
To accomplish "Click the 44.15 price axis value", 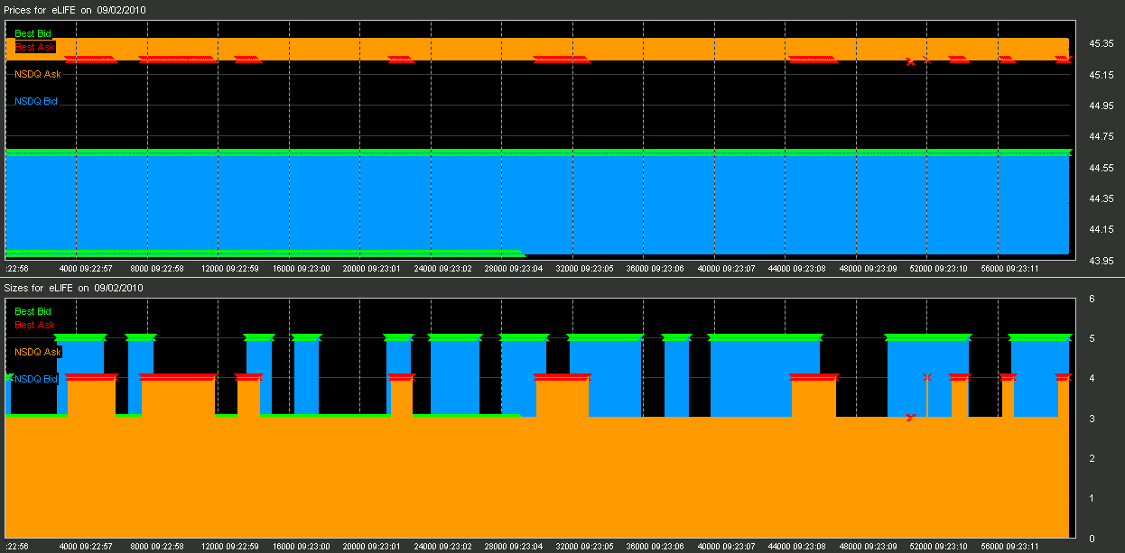I will [x=1102, y=229].
